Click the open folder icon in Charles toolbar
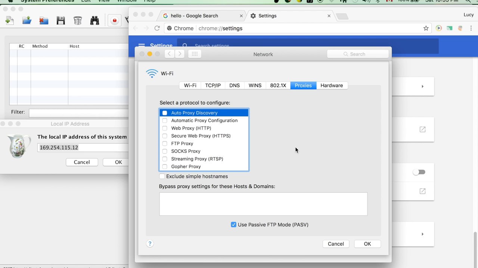Screen dimensions: 478x268 [x=27, y=20]
